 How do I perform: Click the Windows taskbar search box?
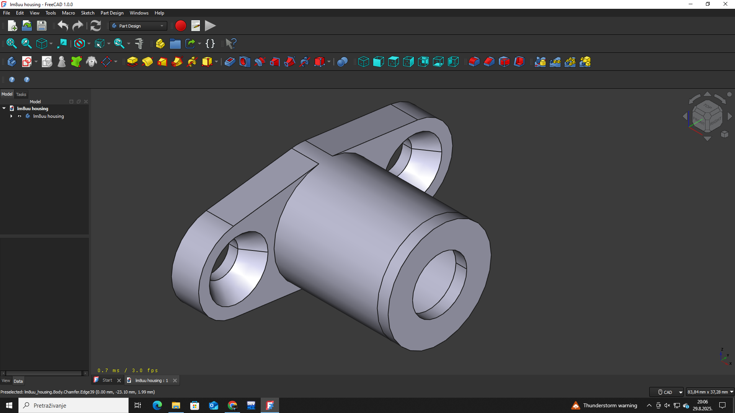click(x=73, y=405)
